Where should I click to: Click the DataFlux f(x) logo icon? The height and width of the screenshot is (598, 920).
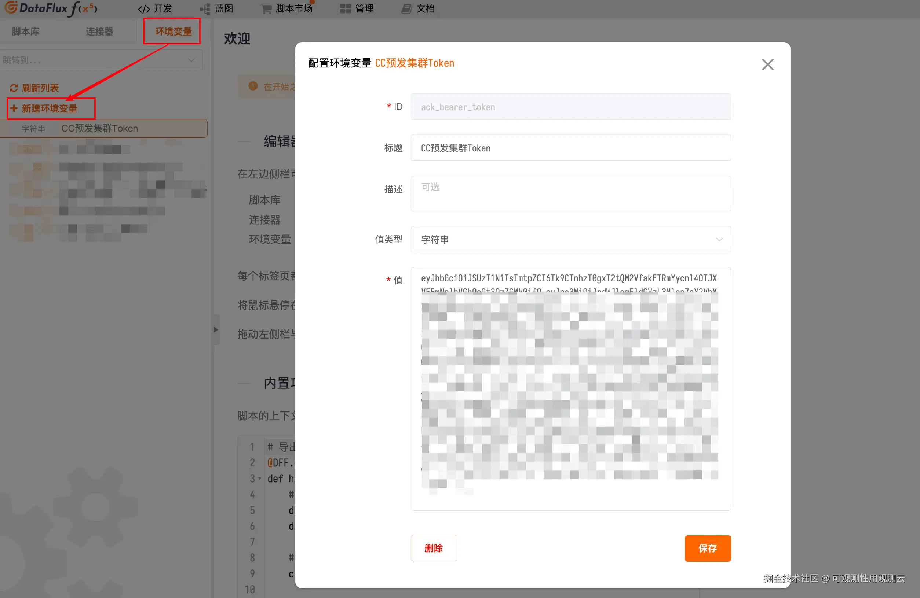coord(11,8)
